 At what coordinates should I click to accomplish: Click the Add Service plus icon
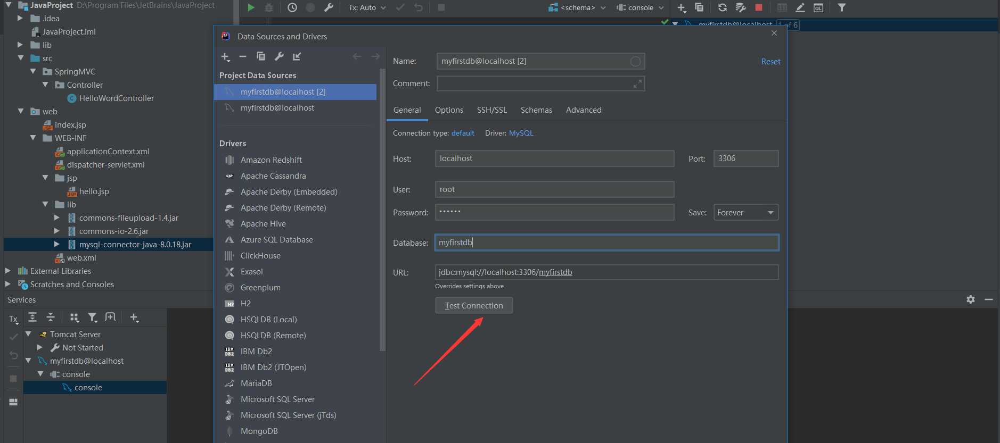[134, 317]
